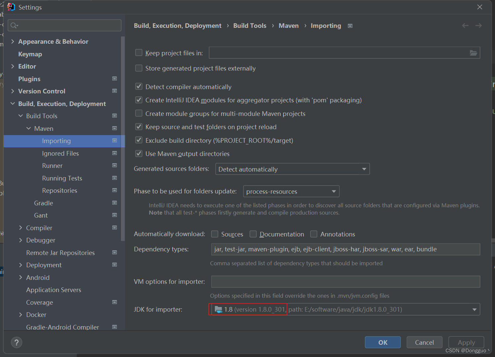Click the project-level icon beside Deployment
The height and width of the screenshot is (357, 495).
coord(115,265)
